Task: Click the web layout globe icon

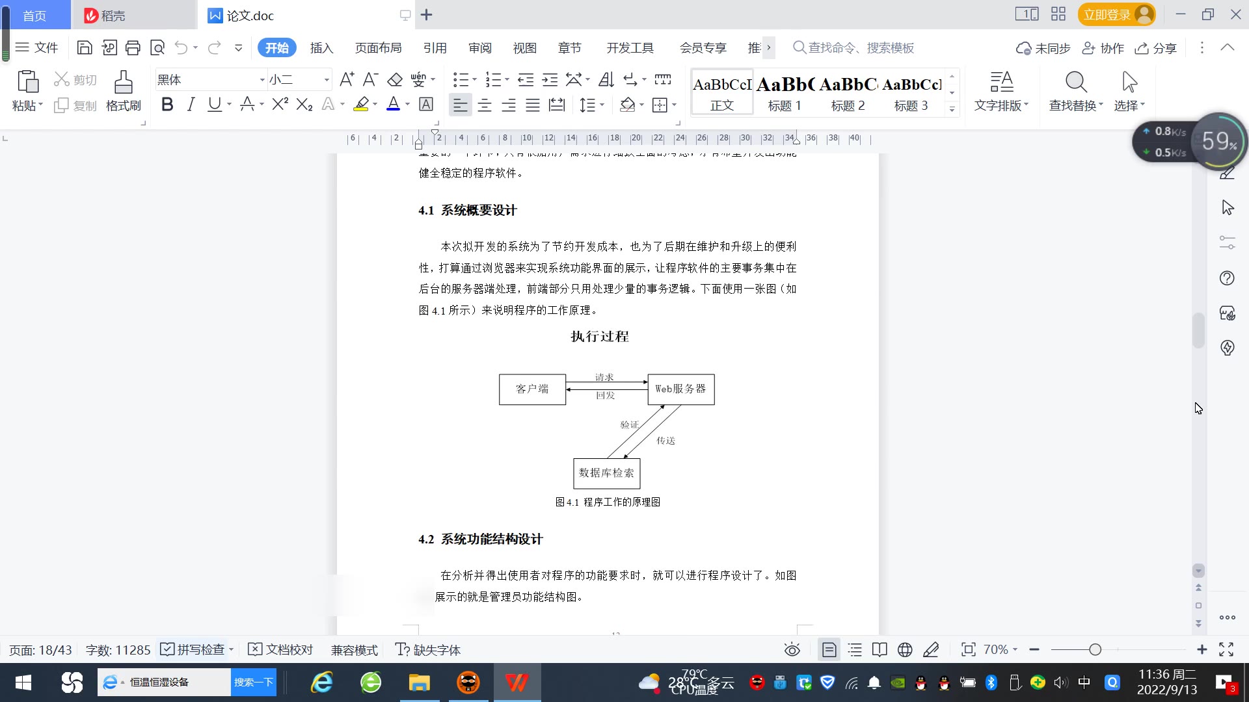Action: pyautogui.click(x=904, y=649)
